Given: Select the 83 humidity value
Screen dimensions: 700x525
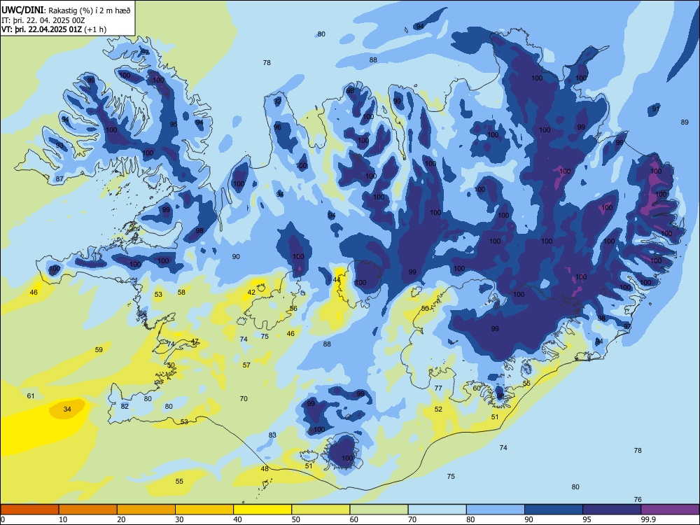Looking at the screenshot, I should click(x=272, y=435).
